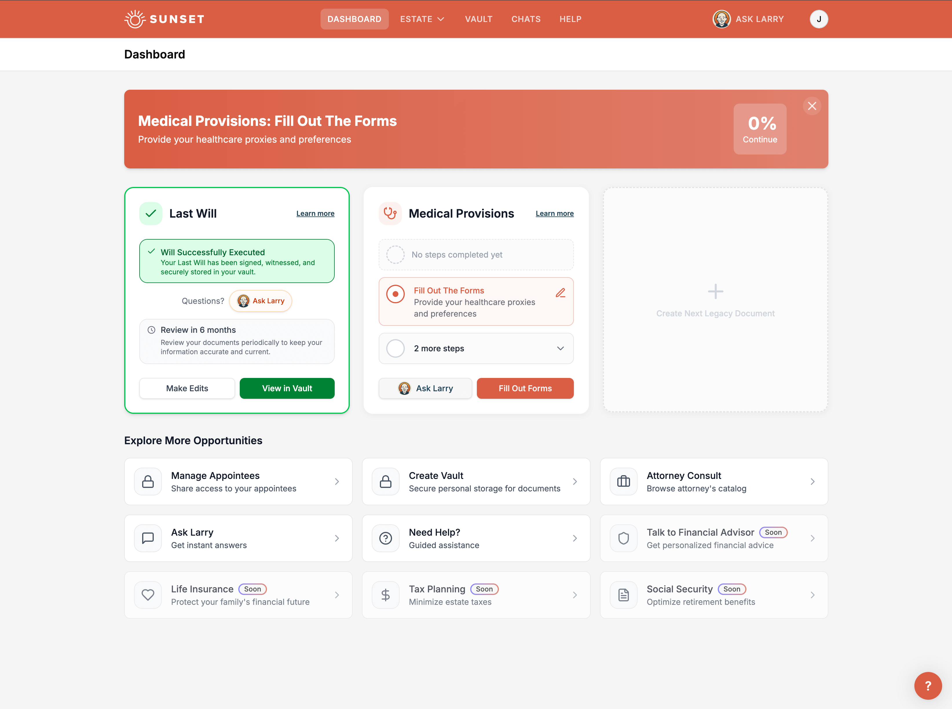Select the 2 more steps circle
This screenshot has height=709, width=952.
point(395,348)
